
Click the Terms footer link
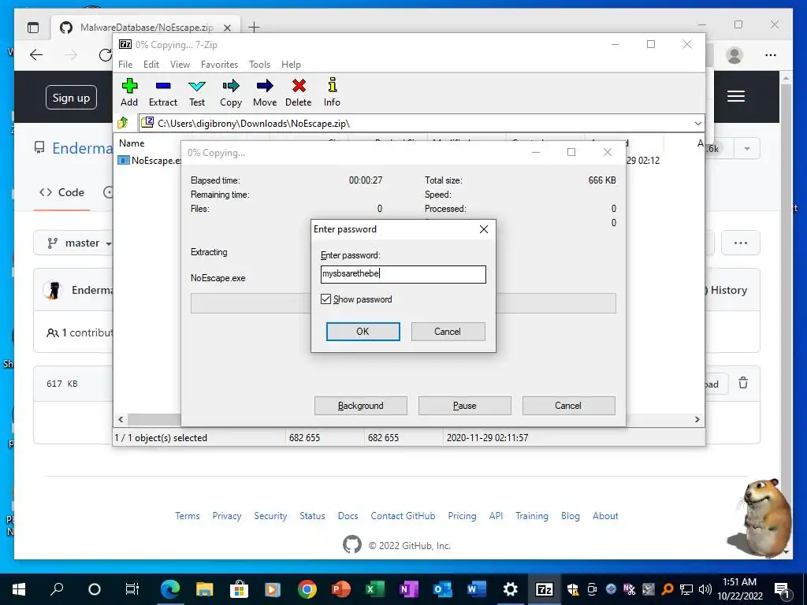point(188,516)
